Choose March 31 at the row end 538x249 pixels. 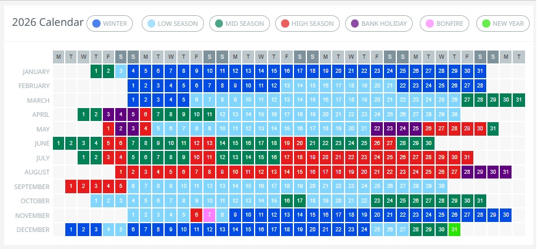click(x=518, y=100)
